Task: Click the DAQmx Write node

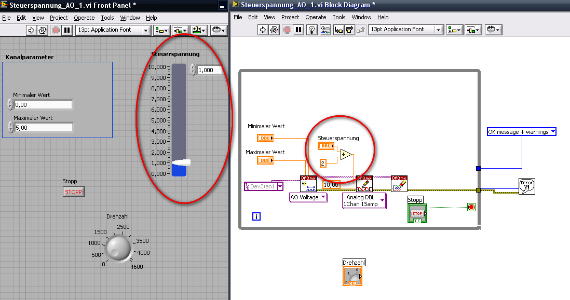Action: (364, 184)
